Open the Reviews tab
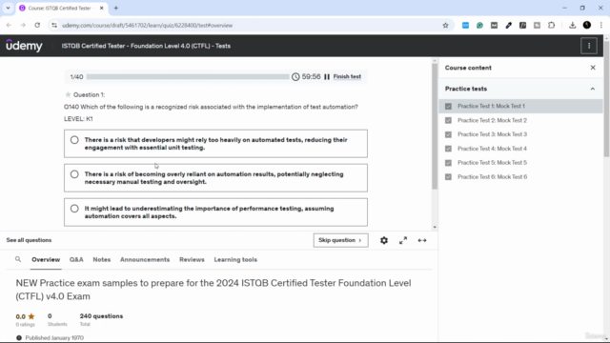The image size is (610, 343). click(192, 259)
